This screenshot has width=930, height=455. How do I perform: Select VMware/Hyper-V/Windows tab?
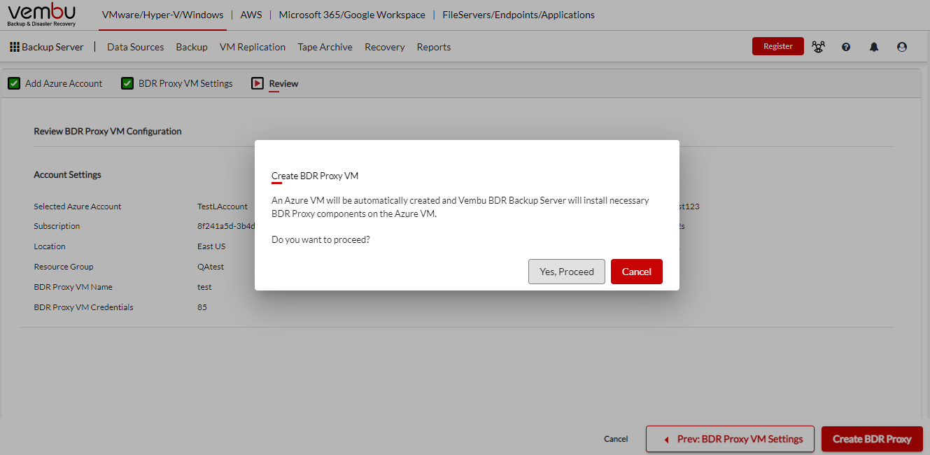pos(162,15)
